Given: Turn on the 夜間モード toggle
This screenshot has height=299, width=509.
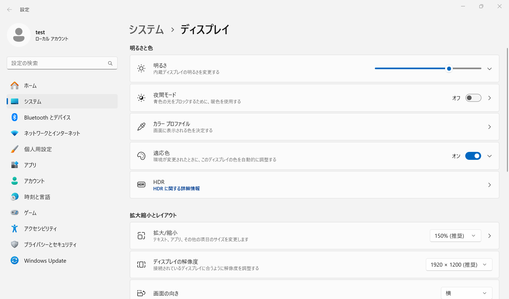Looking at the screenshot, I should coord(473,98).
